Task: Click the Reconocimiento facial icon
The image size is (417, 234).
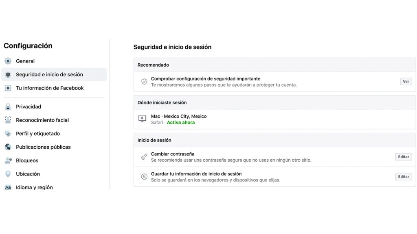Action: 8,120
